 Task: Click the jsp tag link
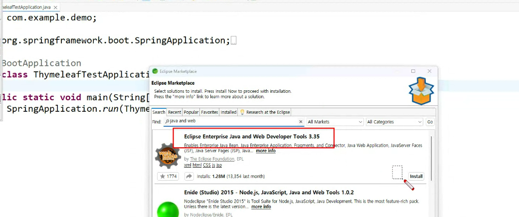[x=219, y=165]
